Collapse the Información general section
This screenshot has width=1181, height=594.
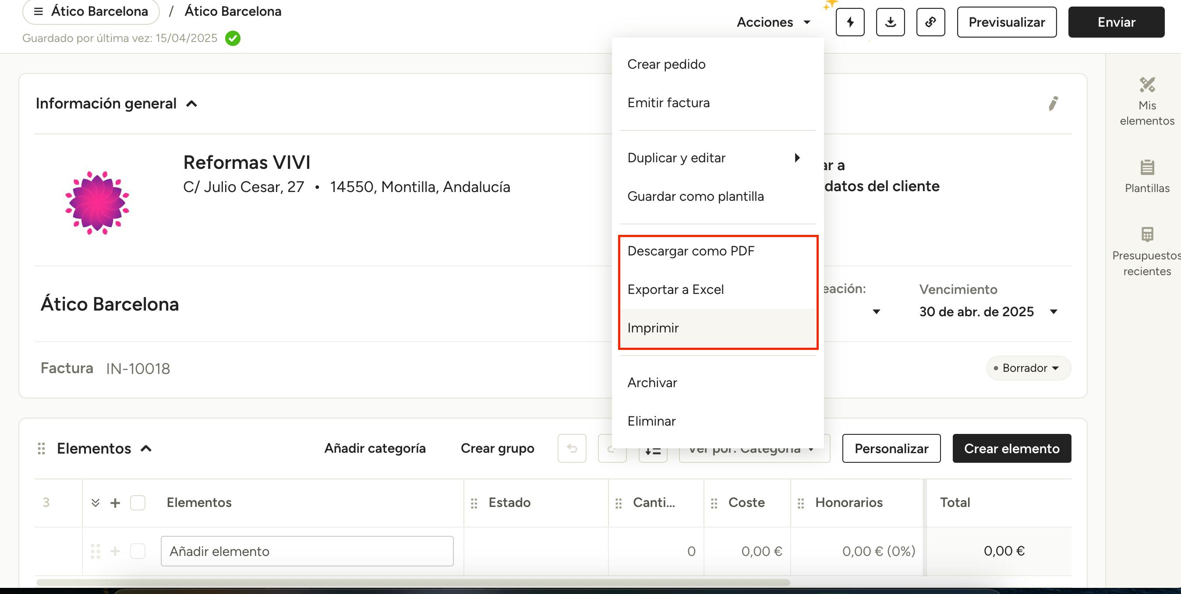[191, 104]
